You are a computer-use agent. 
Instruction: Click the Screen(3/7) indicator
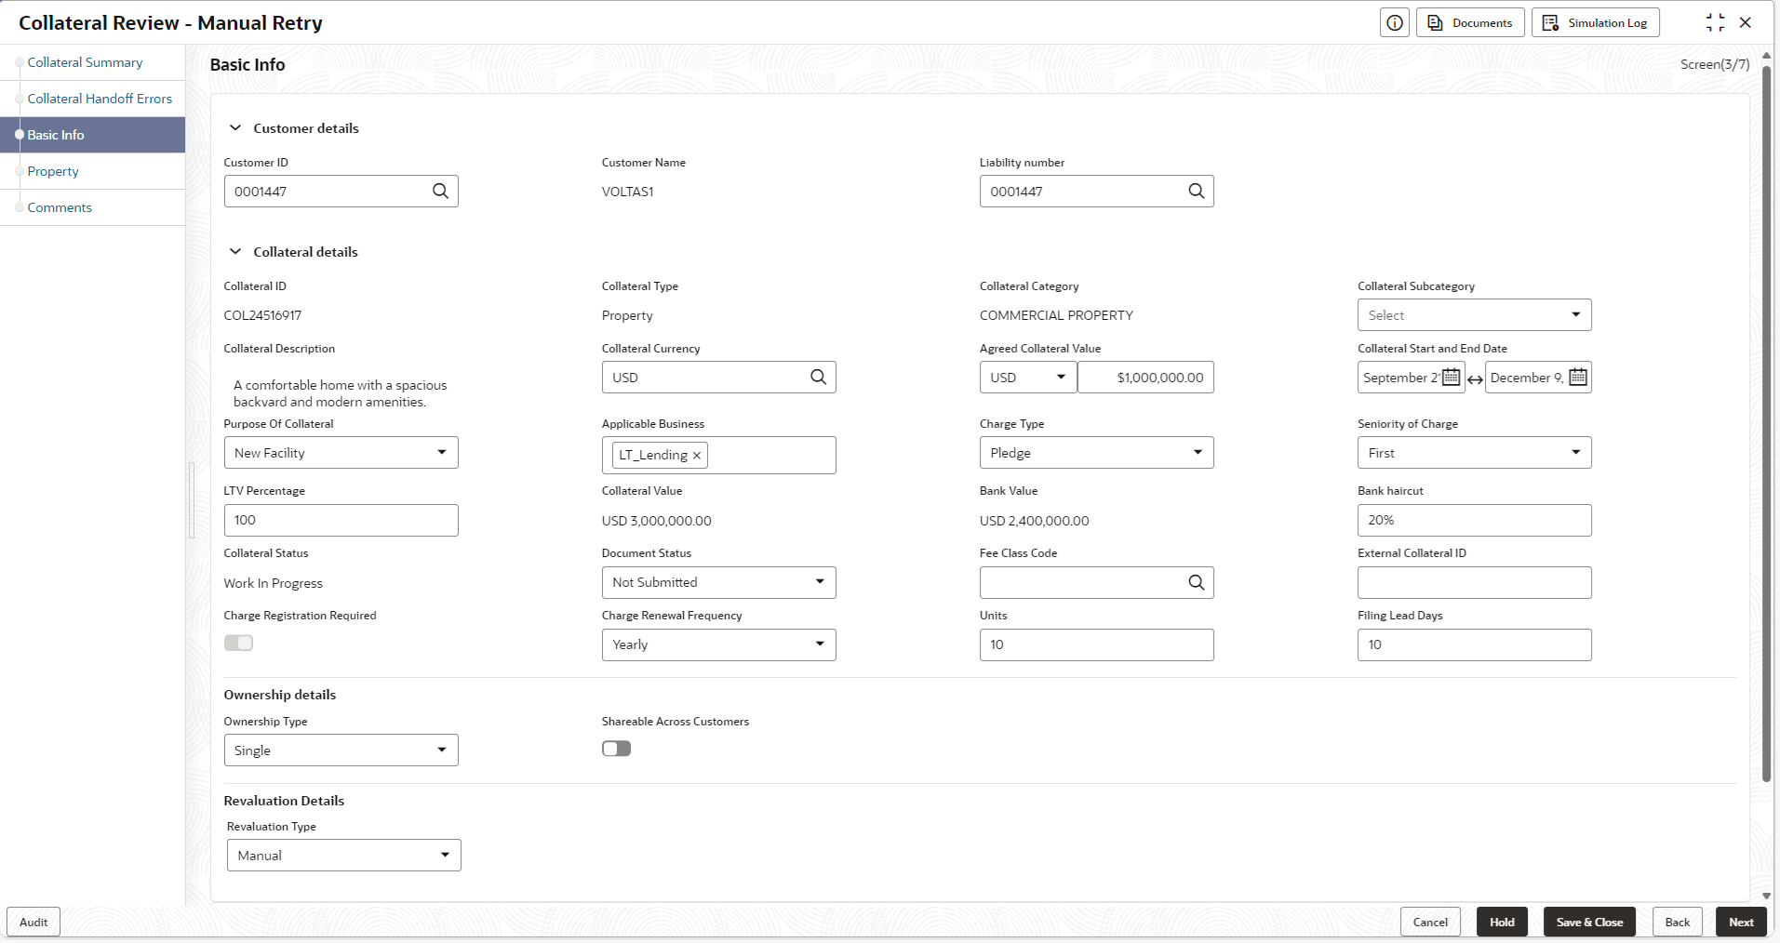click(1715, 64)
